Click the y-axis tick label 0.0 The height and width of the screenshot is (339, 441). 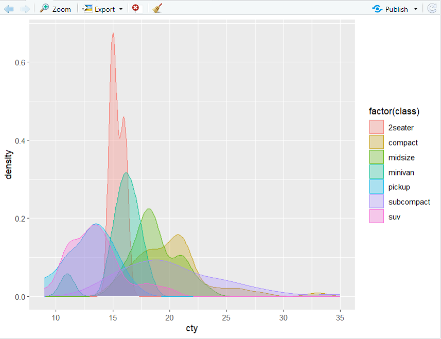tap(20, 297)
